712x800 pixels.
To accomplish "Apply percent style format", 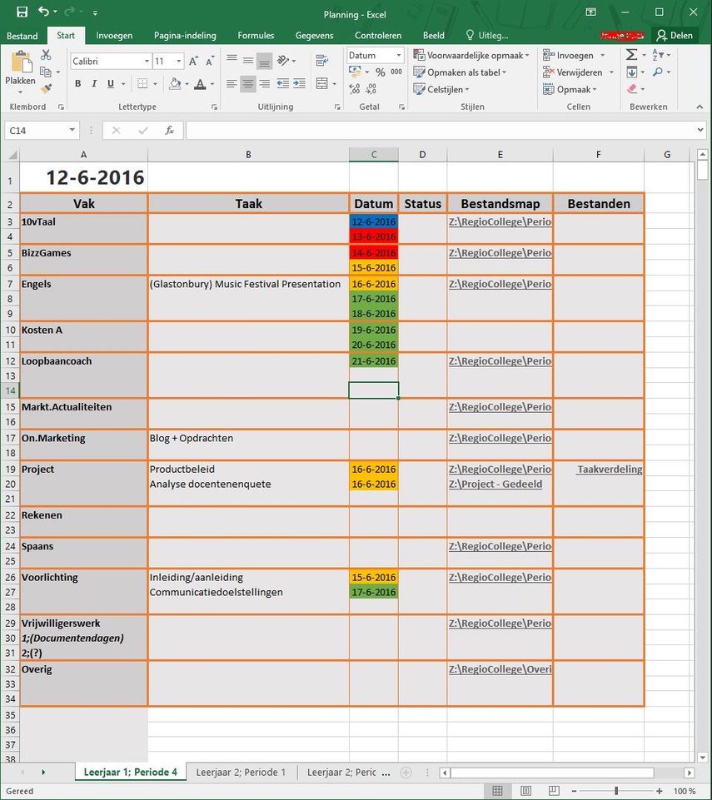I will click(x=381, y=72).
